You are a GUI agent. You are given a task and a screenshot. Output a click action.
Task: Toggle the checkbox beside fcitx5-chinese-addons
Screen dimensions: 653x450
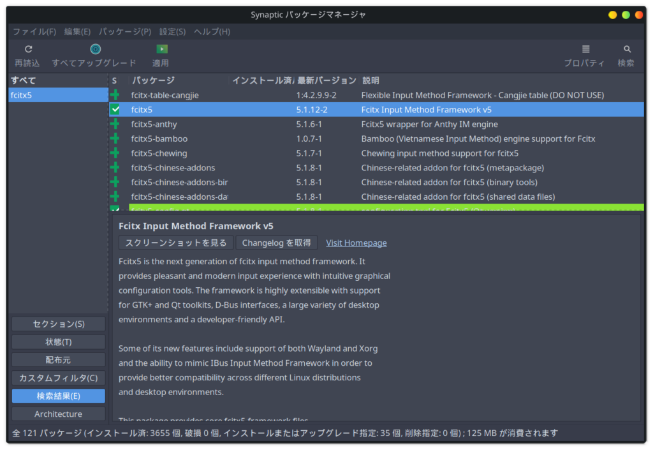[115, 167]
